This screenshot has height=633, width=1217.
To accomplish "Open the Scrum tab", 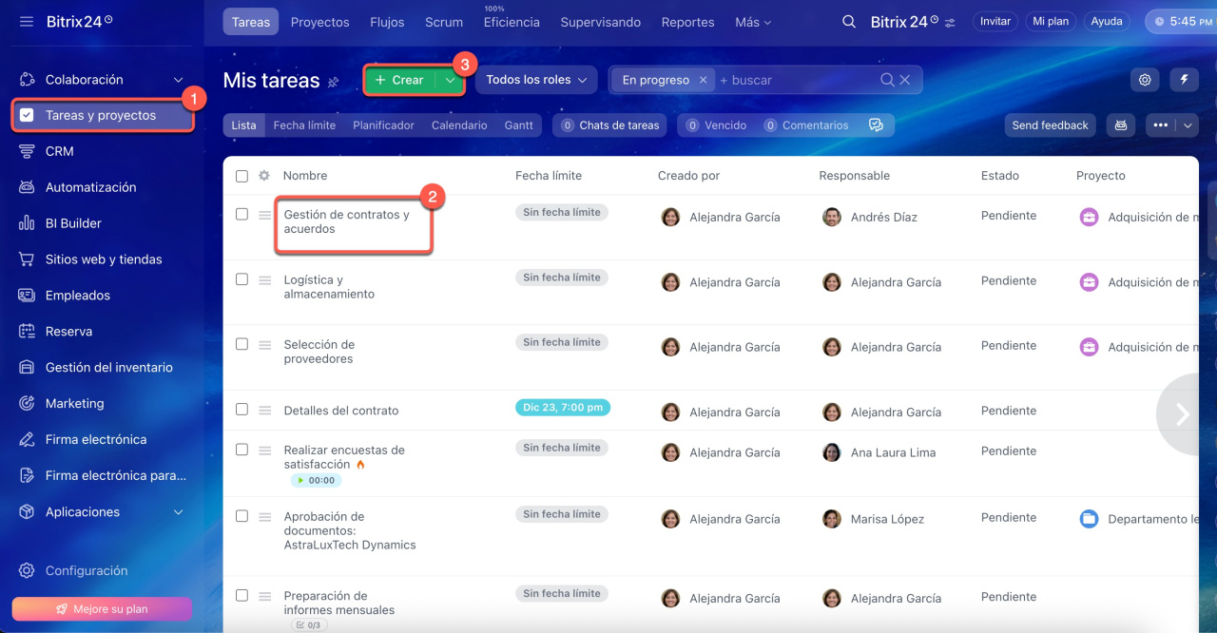I will coord(444,22).
